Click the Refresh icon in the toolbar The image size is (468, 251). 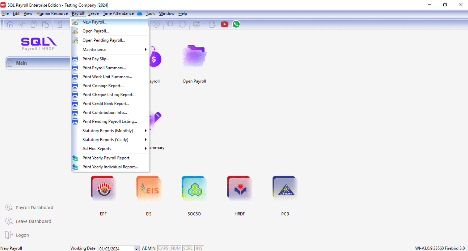tap(182, 24)
